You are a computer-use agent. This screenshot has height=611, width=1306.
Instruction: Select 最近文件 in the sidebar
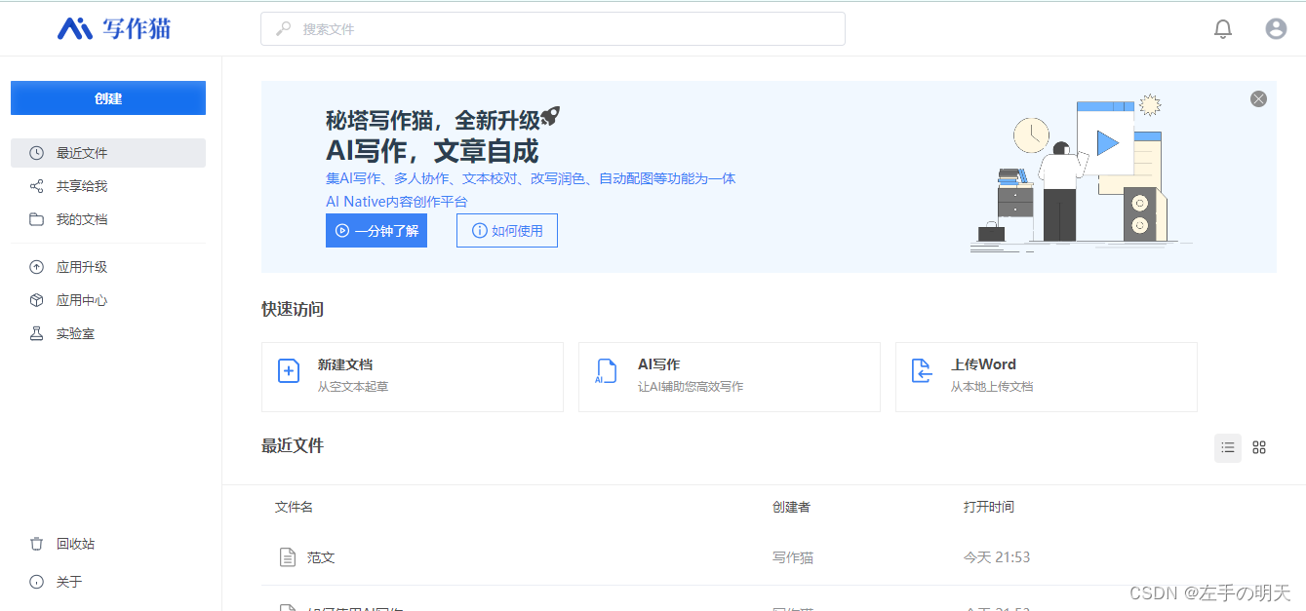[x=108, y=153]
